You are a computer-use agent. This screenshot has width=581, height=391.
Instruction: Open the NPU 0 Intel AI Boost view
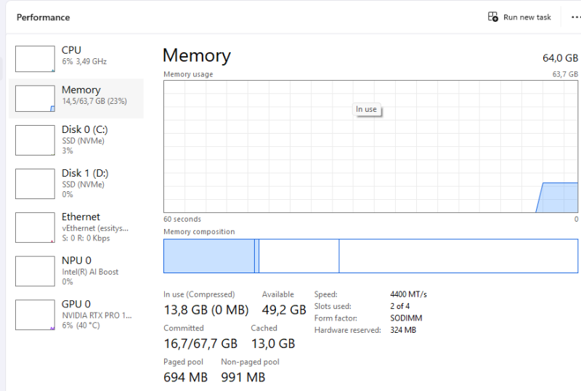[76, 271]
